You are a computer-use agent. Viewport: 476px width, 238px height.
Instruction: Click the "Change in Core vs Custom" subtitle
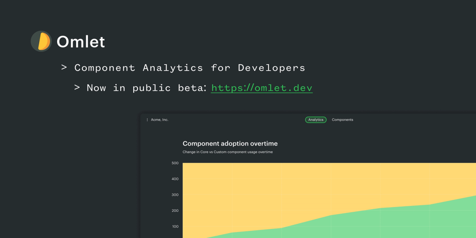(x=228, y=152)
